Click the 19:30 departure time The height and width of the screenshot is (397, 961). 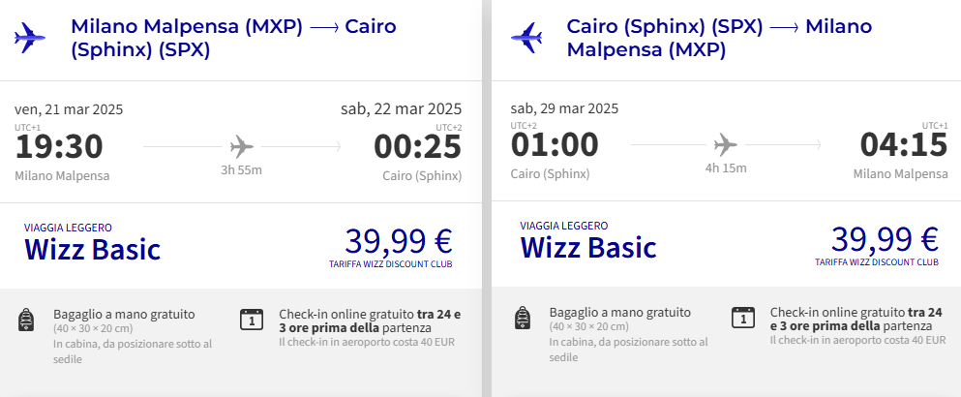click(59, 147)
